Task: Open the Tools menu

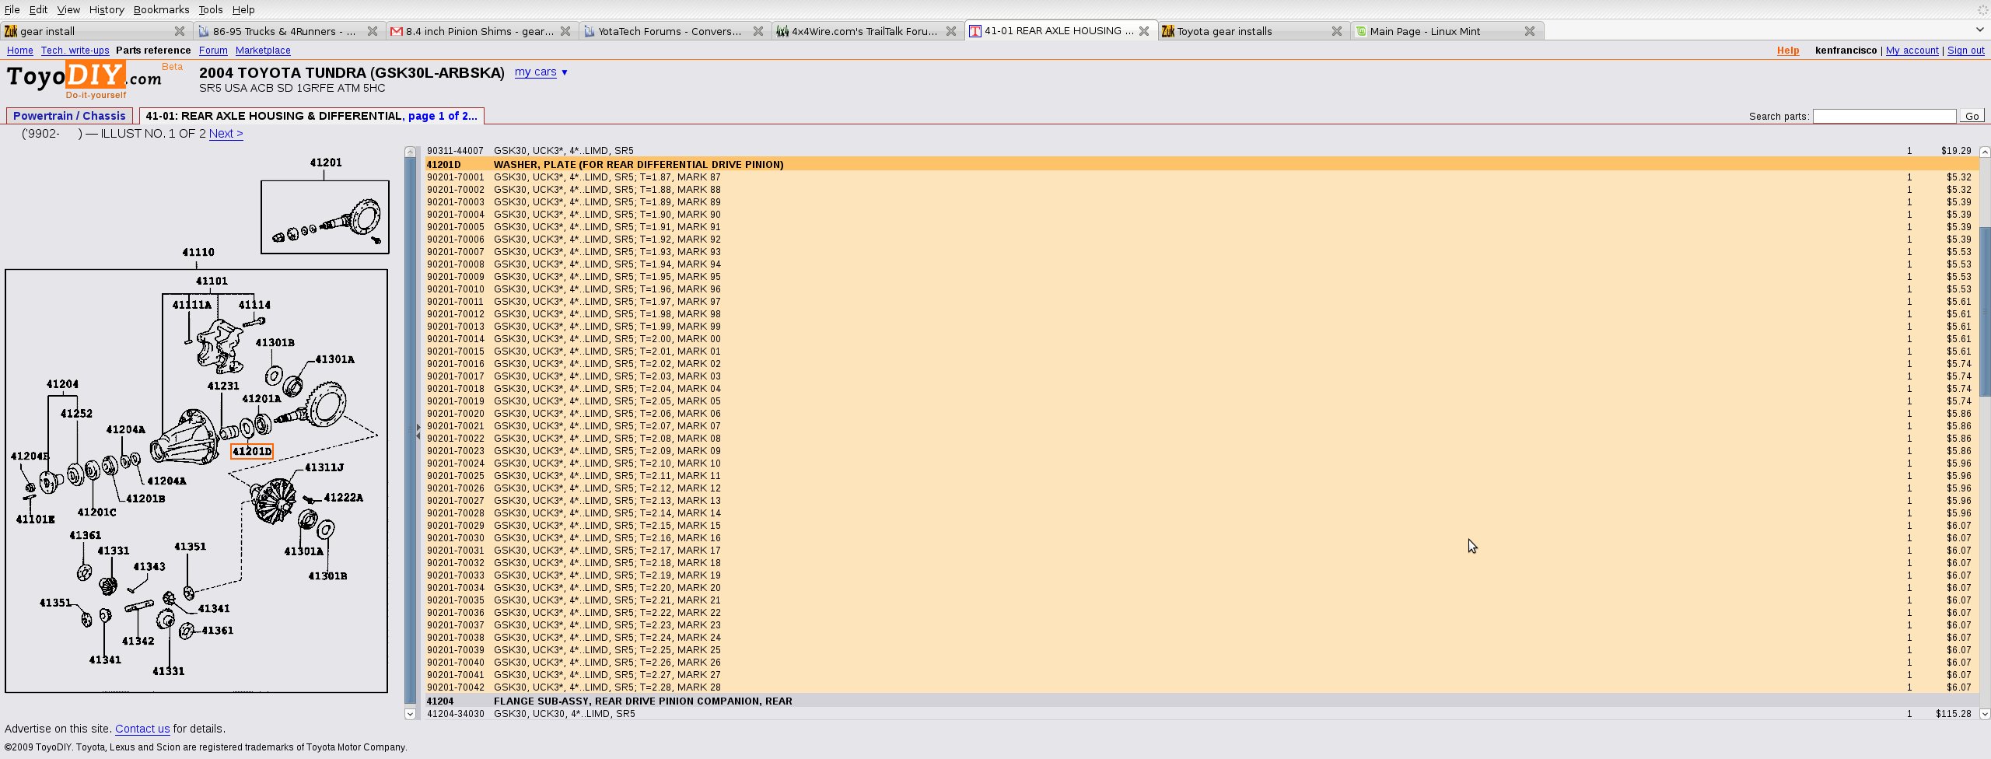Action: click(x=211, y=9)
